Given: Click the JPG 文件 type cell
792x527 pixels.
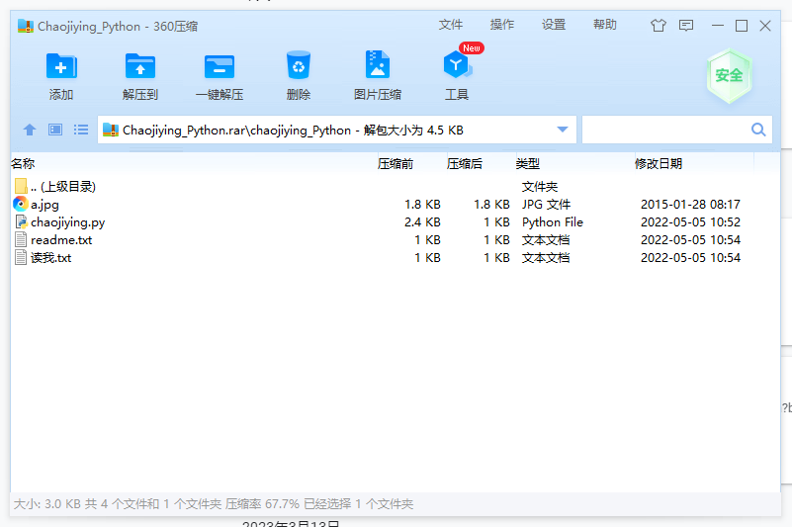Looking at the screenshot, I should click(x=546, y=205).
